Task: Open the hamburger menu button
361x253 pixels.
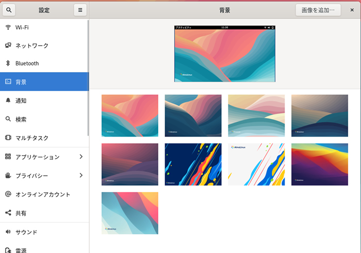Action: click(80, 10)
